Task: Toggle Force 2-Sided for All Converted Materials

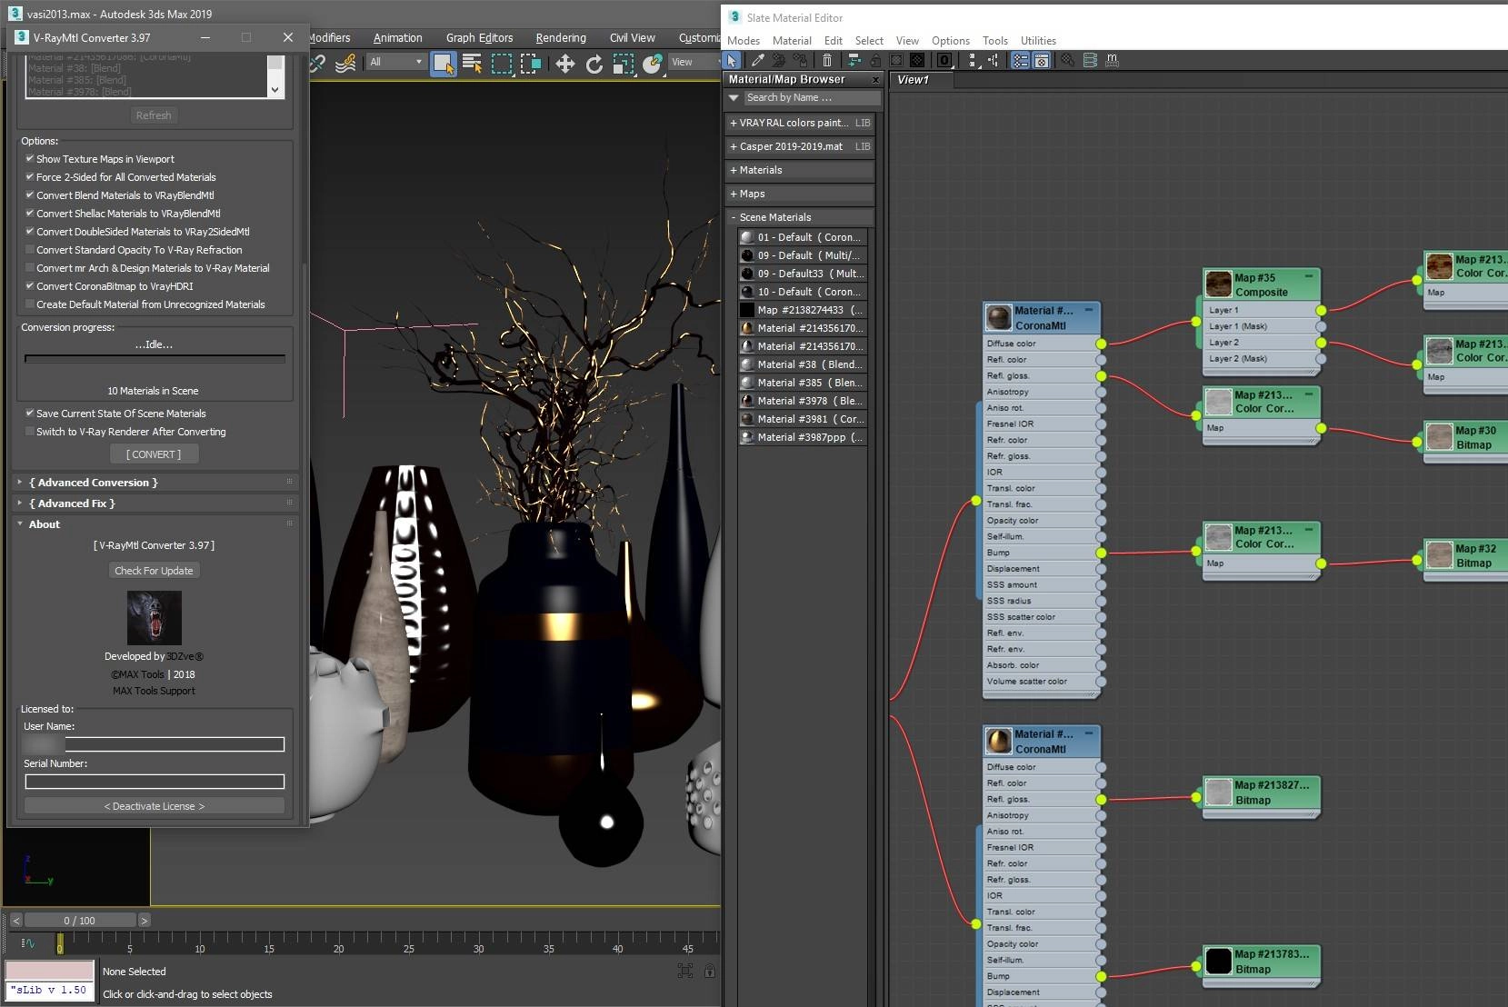Action: [30, 176]
